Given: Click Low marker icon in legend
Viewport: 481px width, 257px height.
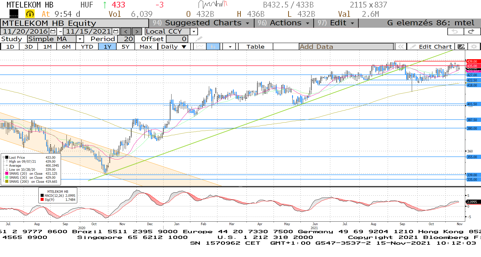Looking at the screenshot, I should tap(7, 169).
